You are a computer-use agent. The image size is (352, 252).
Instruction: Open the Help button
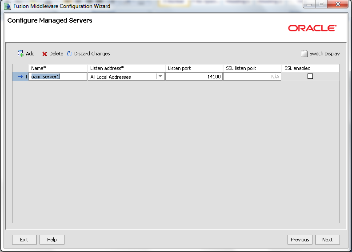point(52,240)
